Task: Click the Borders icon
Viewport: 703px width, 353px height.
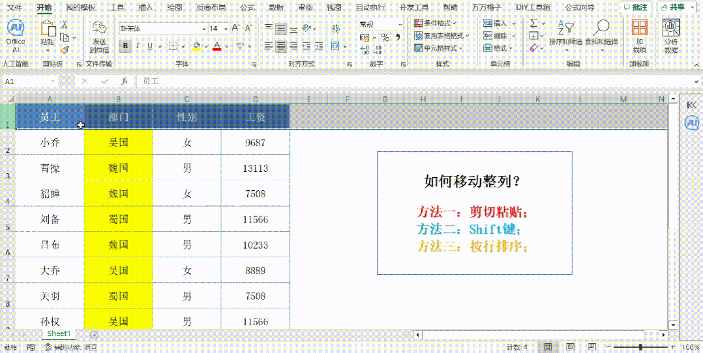Action: (x=173, y=46)
